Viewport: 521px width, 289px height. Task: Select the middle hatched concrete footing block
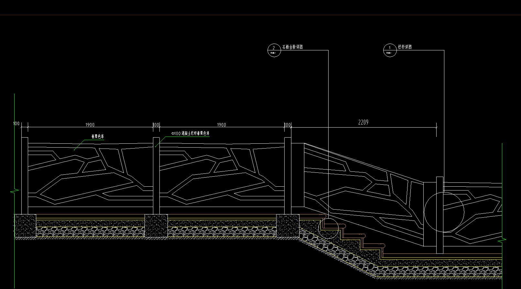[x=156, y=226]
